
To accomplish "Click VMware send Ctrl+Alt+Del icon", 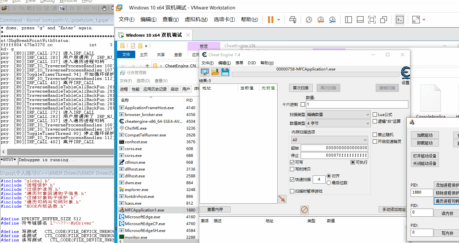I will click(x=293, y=20).
